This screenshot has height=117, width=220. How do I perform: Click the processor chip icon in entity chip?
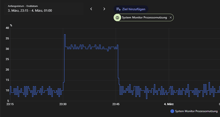tap(117, 17)
